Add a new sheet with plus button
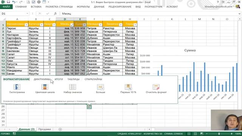Viewport: 242px width, 136px height. point(60,129)
